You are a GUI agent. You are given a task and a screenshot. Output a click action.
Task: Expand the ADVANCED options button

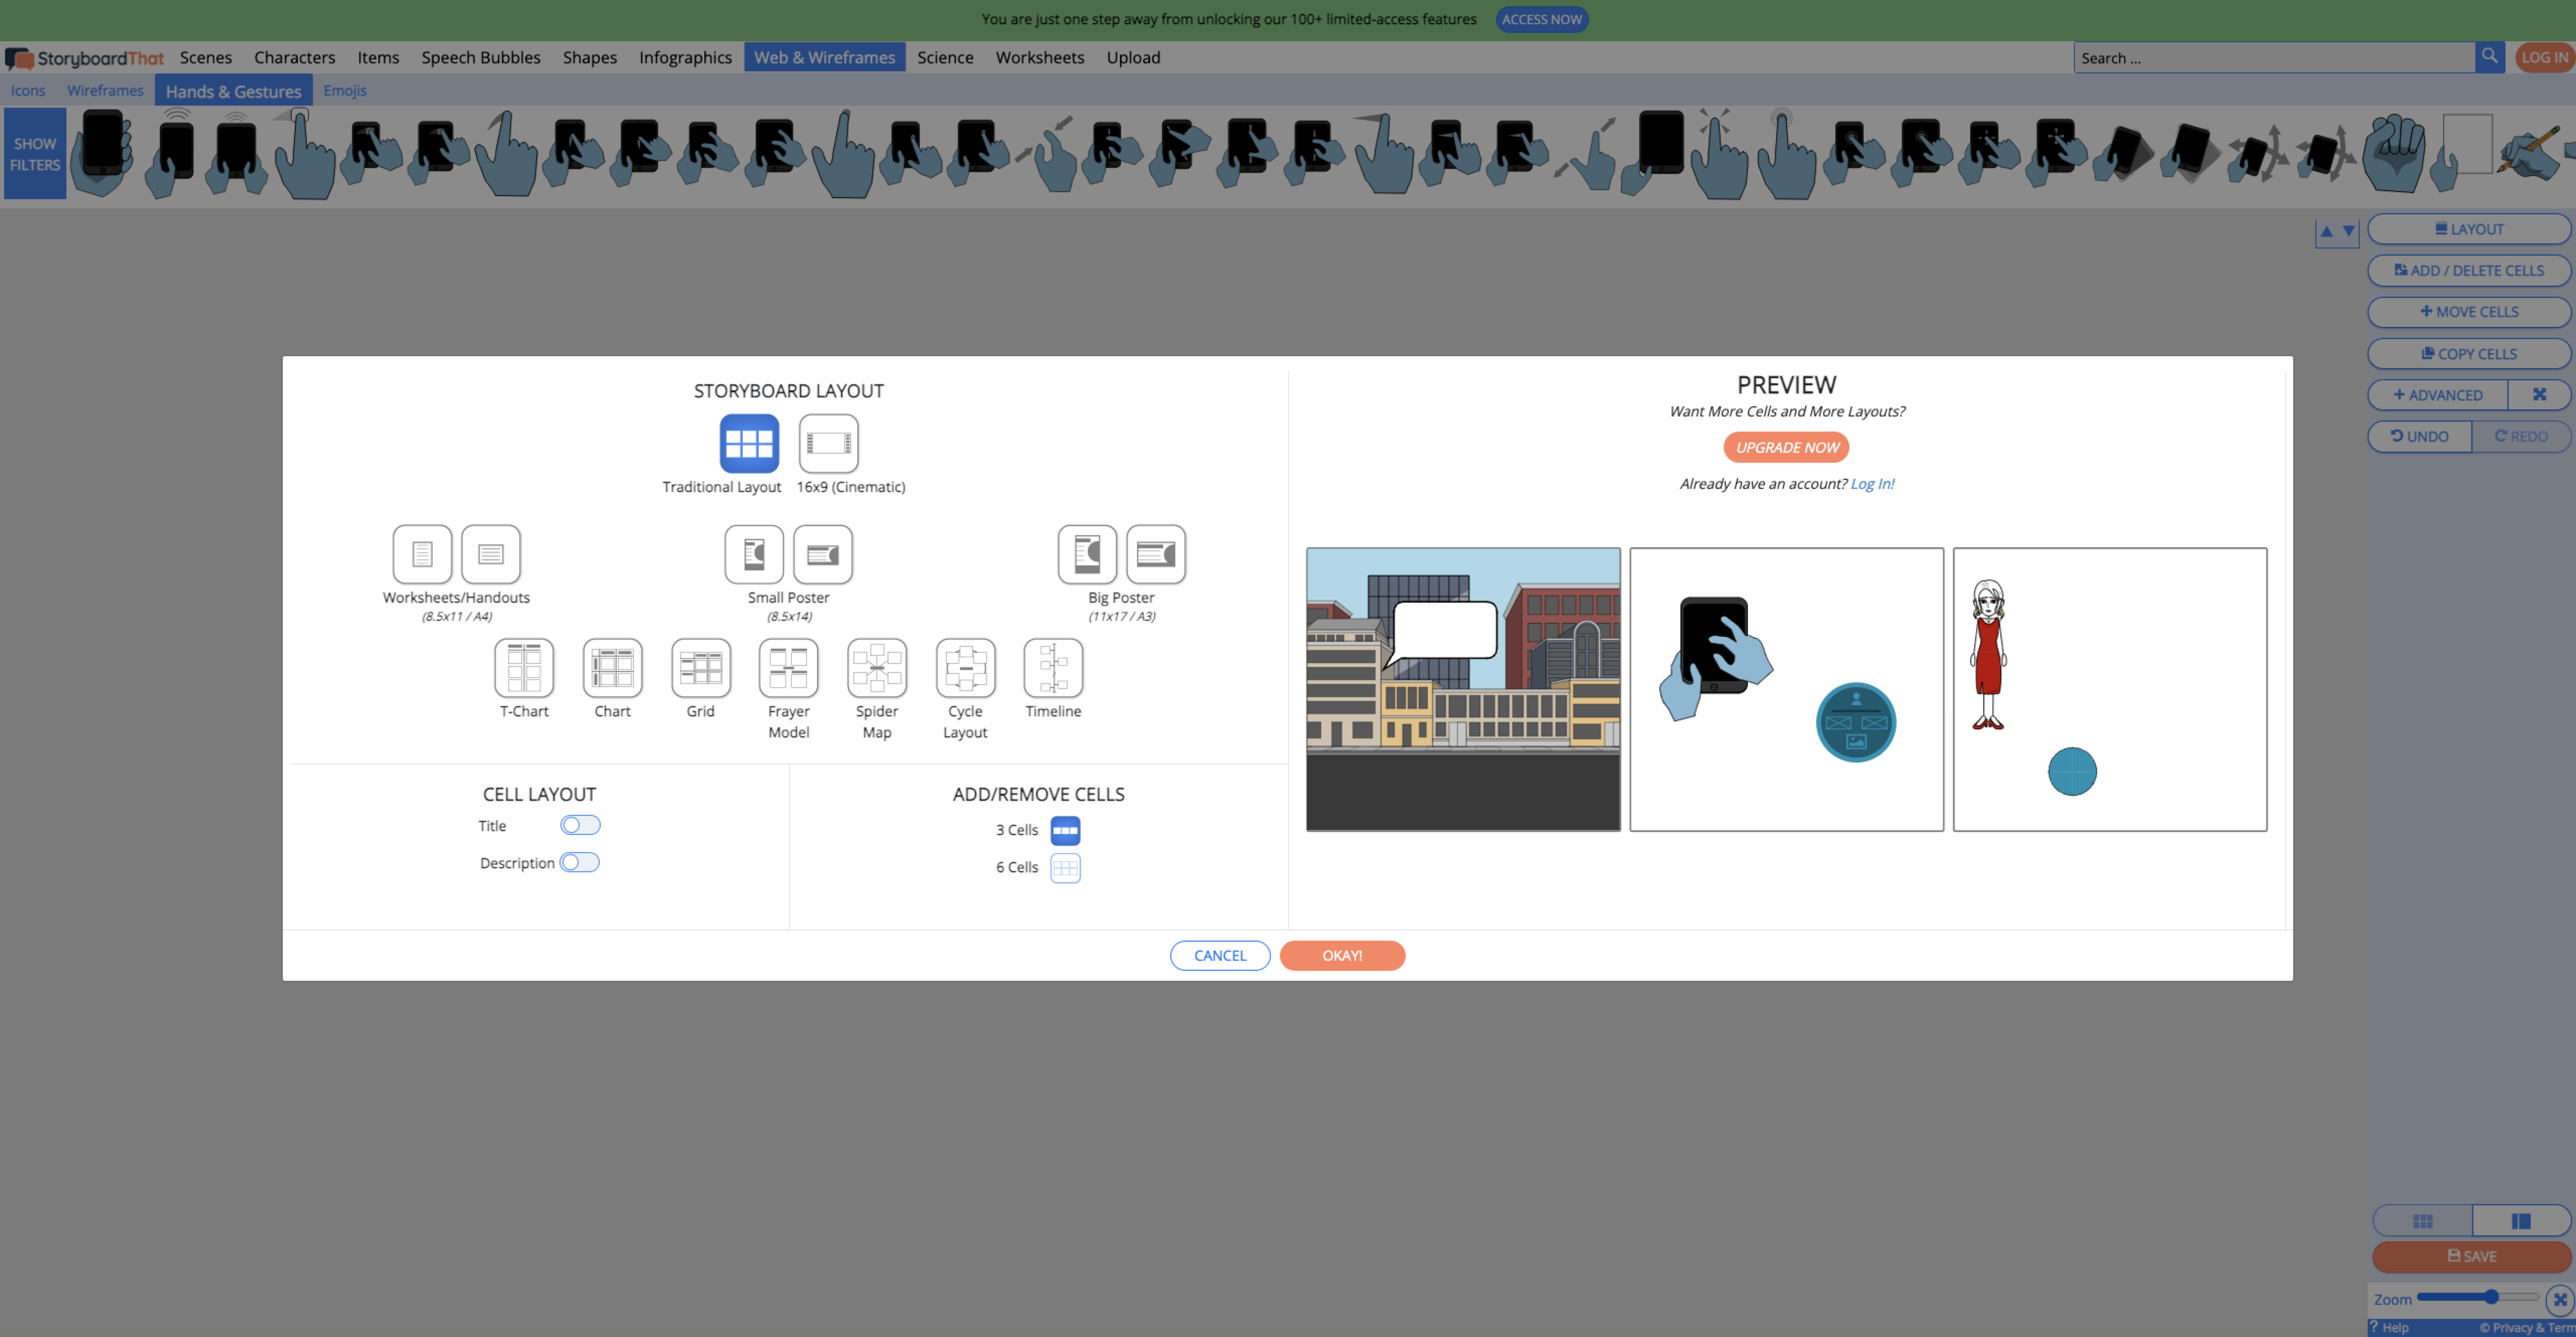click(2438, 395)
